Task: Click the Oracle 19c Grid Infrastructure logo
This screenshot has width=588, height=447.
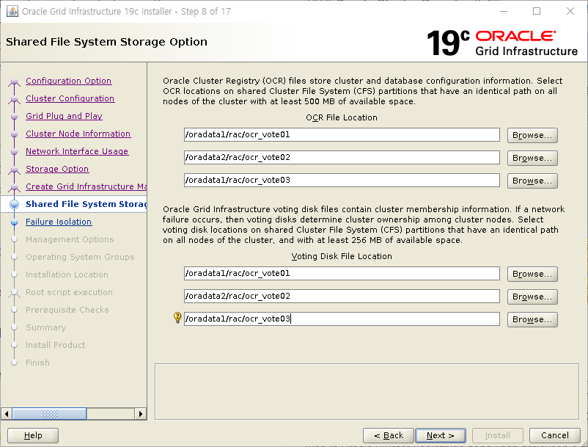Action: tap(501, 43)
